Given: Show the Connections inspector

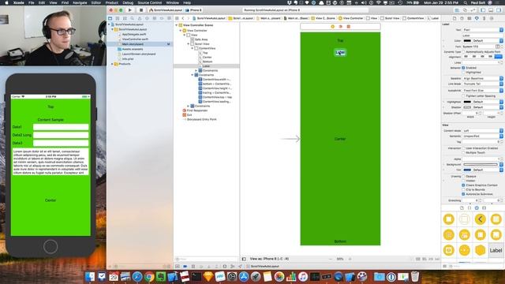Looking at the screenshot, I should click(x=492, y=18).
